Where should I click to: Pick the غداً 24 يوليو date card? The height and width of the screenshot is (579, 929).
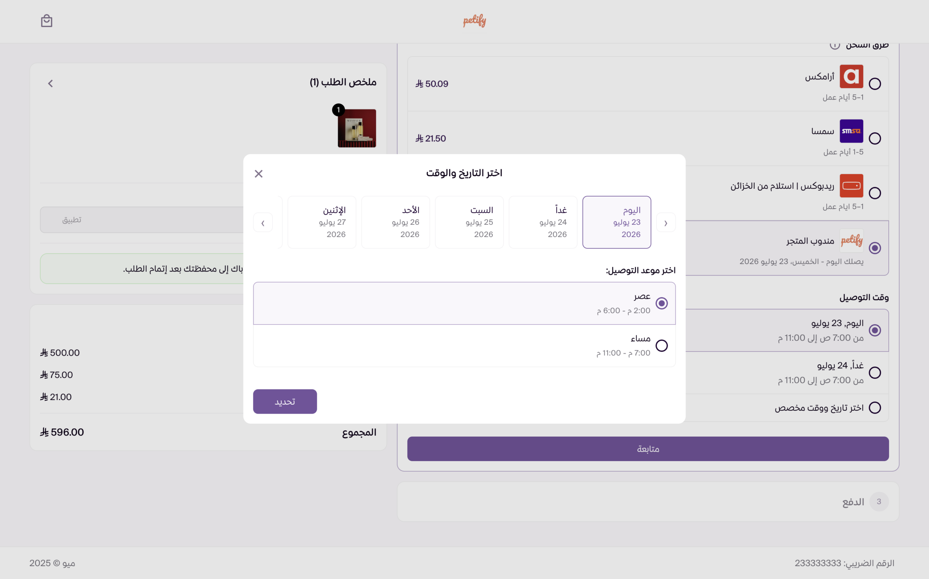(543, 222)
